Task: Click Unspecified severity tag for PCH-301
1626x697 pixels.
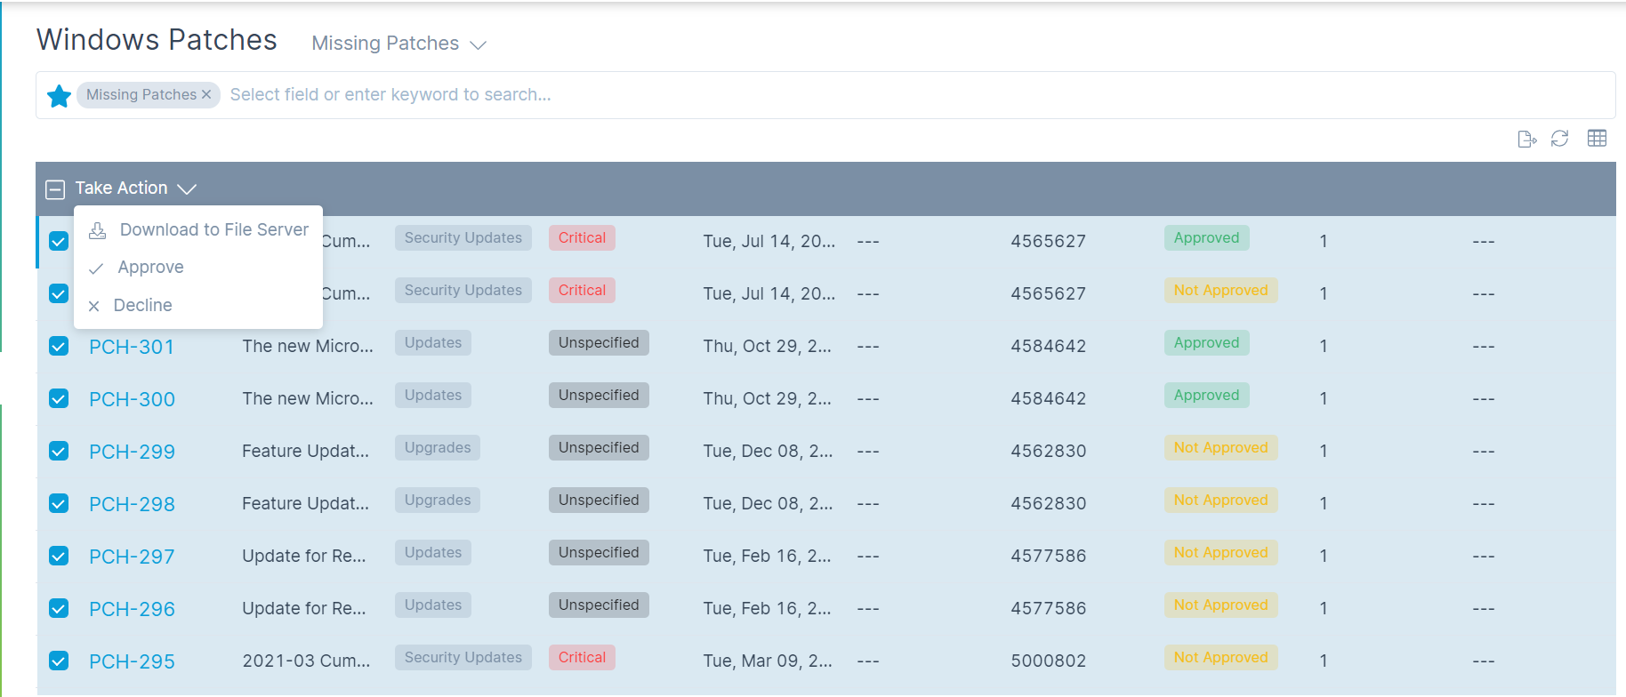Action: [x=599, y=343]
